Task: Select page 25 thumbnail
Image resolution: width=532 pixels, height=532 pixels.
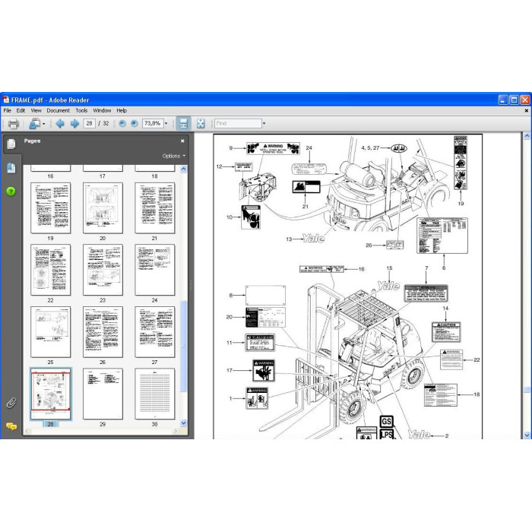Action: 51,332
